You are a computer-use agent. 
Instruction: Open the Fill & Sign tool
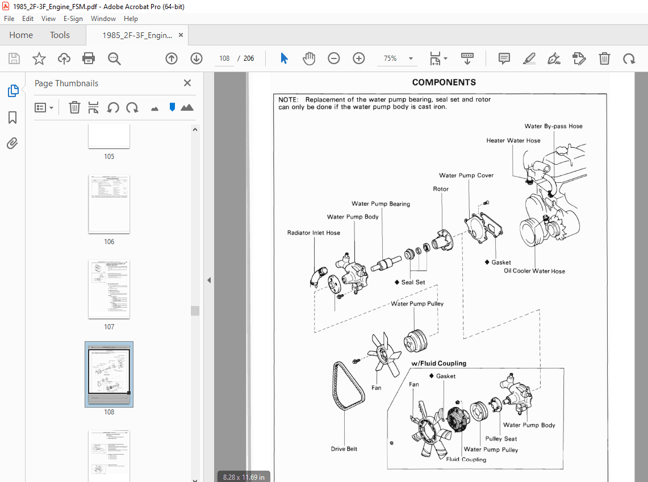coord(554,58)
